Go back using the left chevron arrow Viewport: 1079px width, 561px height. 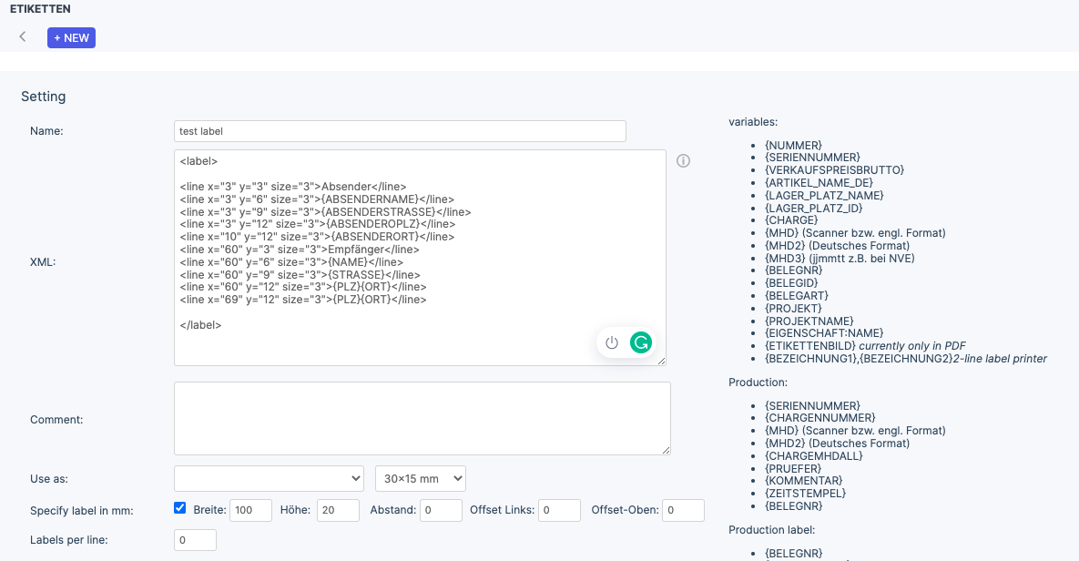(x=23, y=37)
